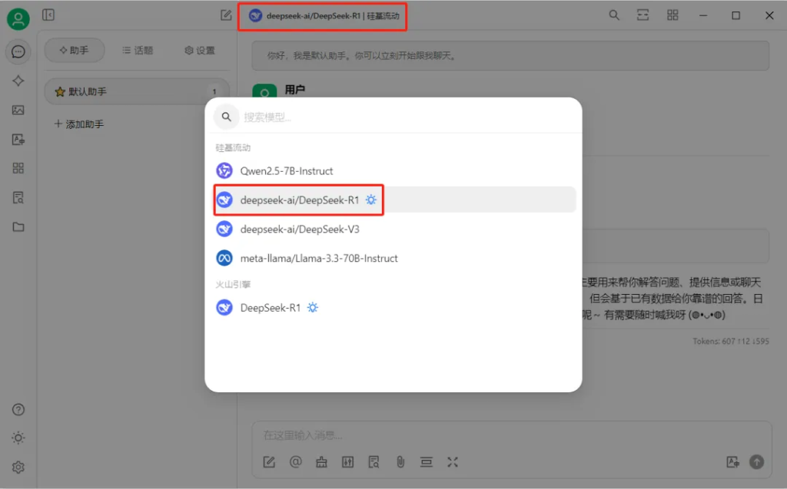Open the Paintings panel in the sidebar
This screenshot has height=489, width=787.
18,110
